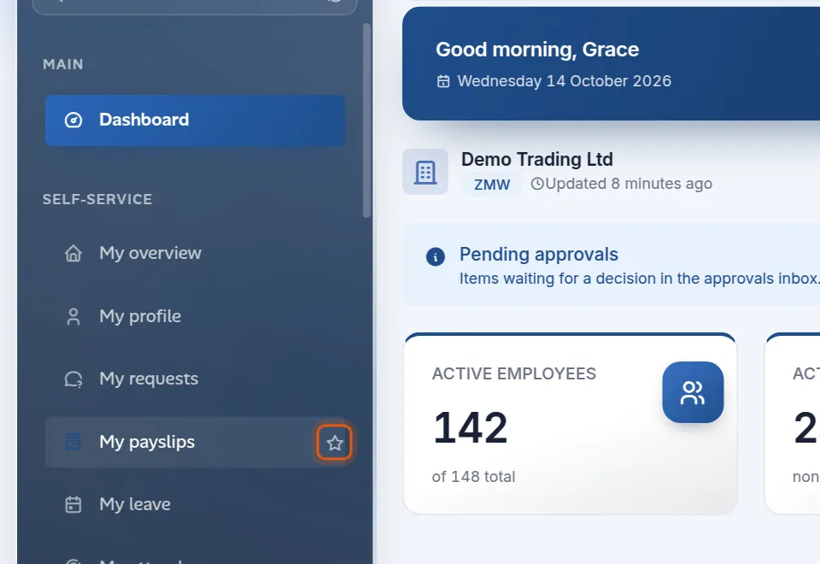This screenshot has width=820, height=564.
Task: Navigate to My requests
Action: 195,379
